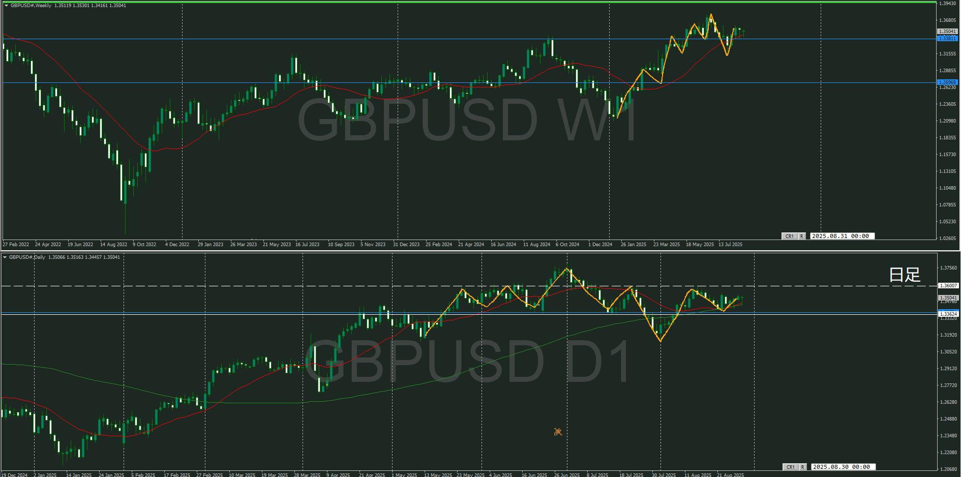Click the 28 Mar 2025 date on Daily axis
Screen dimensions: 961x477
(307, 475)
